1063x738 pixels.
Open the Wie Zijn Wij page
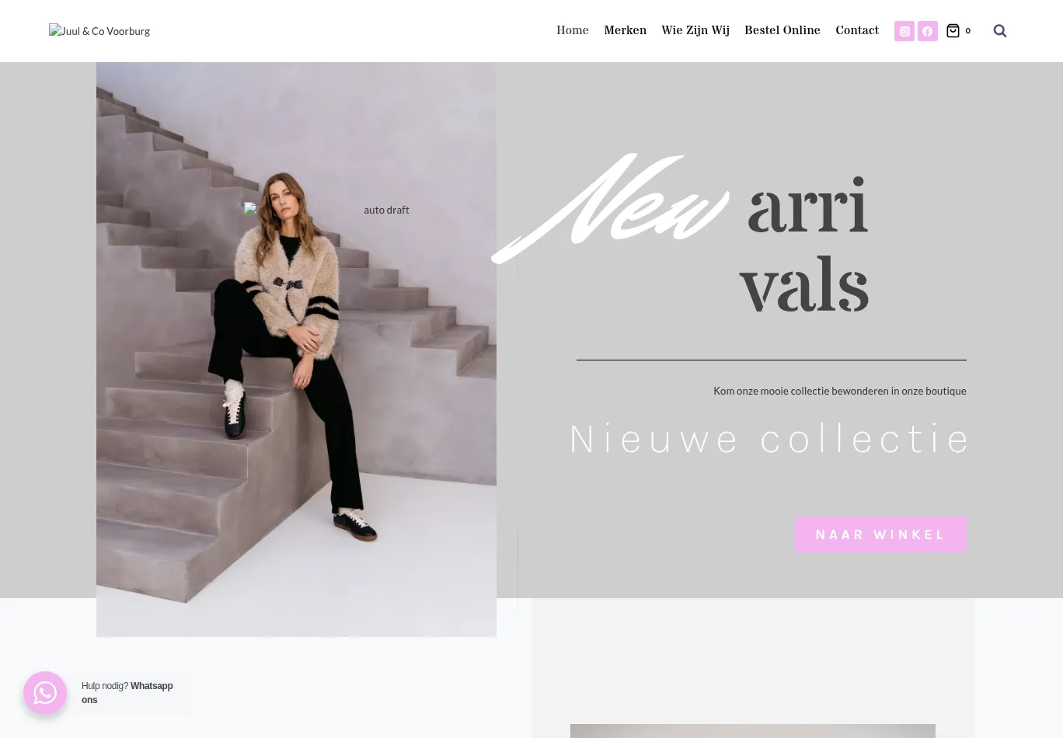pos(695,30)
